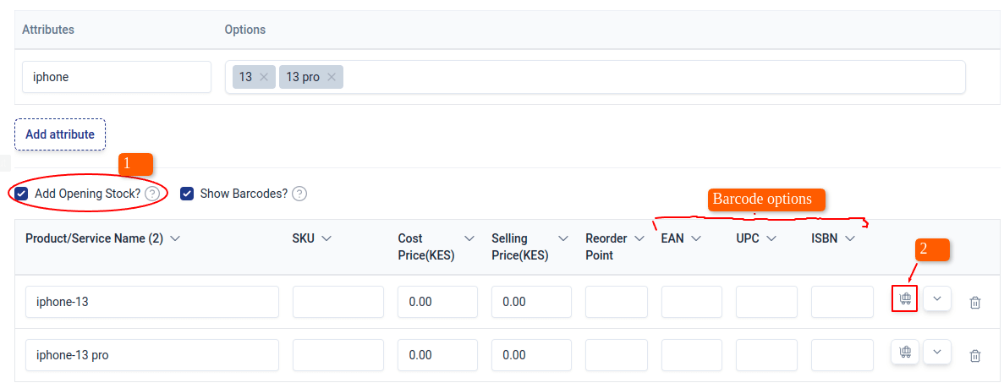Delete the iphone-13 pro variant row
Image resolution: width=1004 pixels, height=383 pixels.
pos(974,356)
